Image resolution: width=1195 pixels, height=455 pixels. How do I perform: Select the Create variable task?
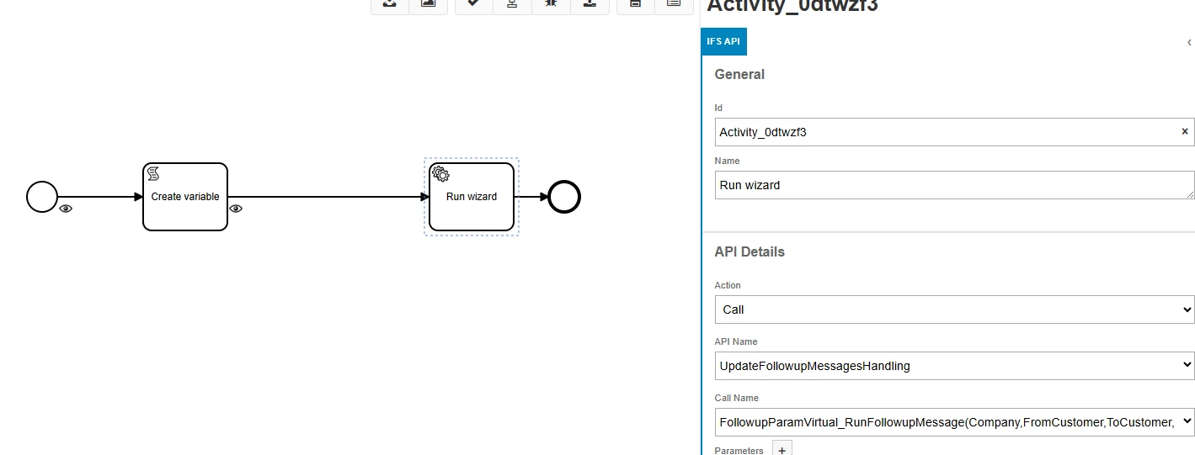point(185,197)
